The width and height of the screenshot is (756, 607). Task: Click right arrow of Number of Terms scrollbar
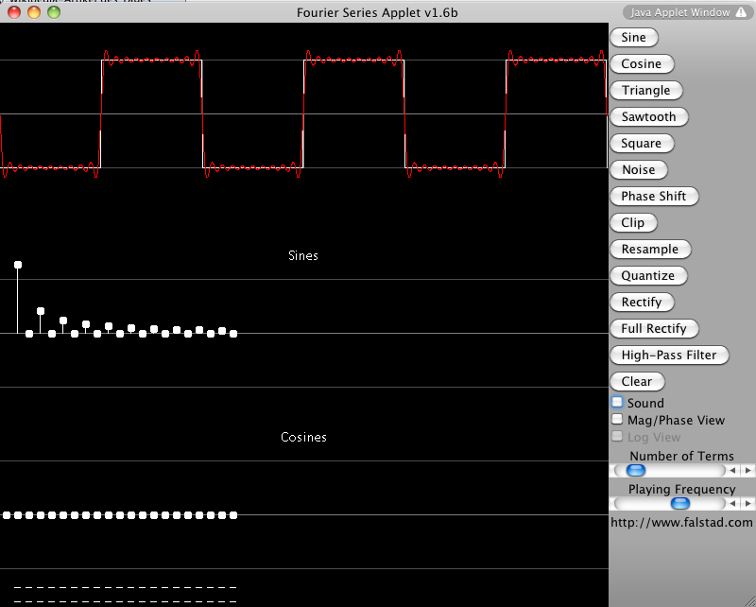click(x=748, y=471)
